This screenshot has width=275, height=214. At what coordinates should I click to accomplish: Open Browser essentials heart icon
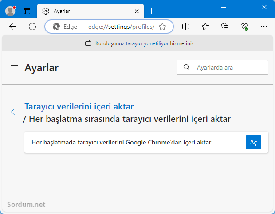[x=244, y=27]
